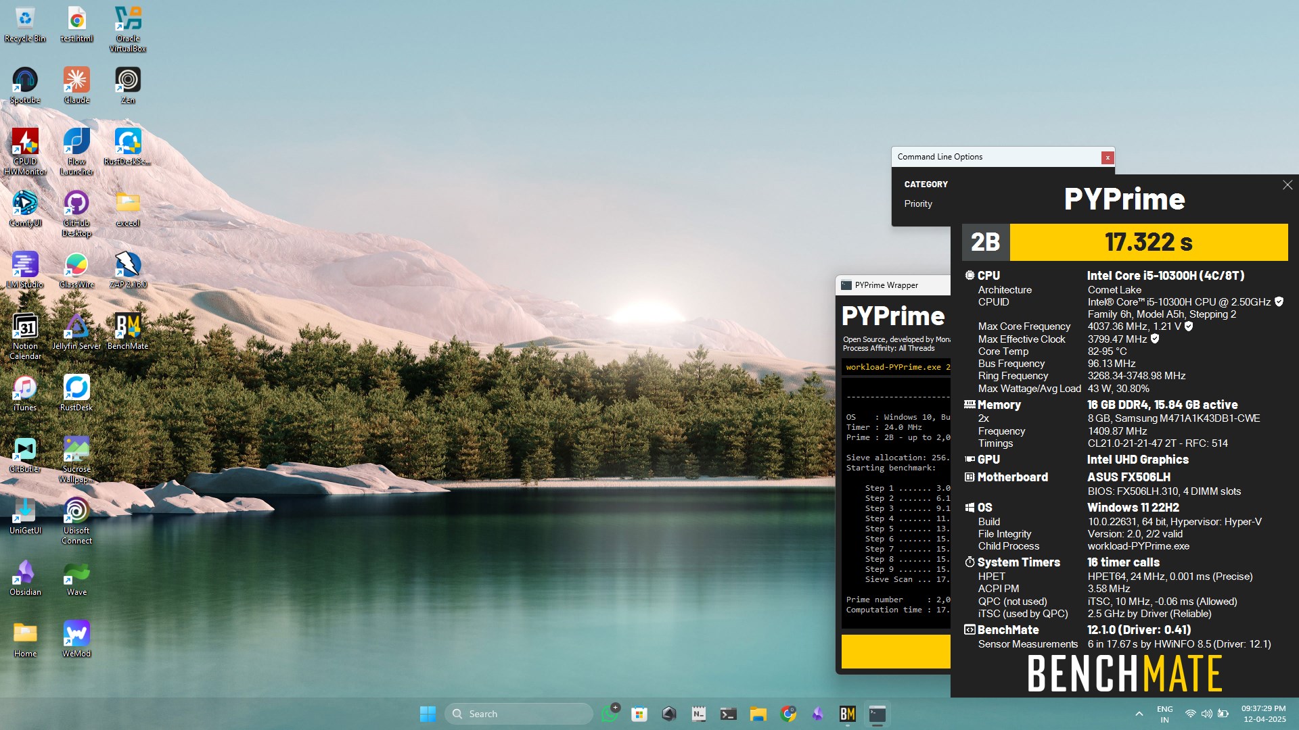
Task: Click the 16 GB DDR4 memory heading
Action: coord(1162,405)
